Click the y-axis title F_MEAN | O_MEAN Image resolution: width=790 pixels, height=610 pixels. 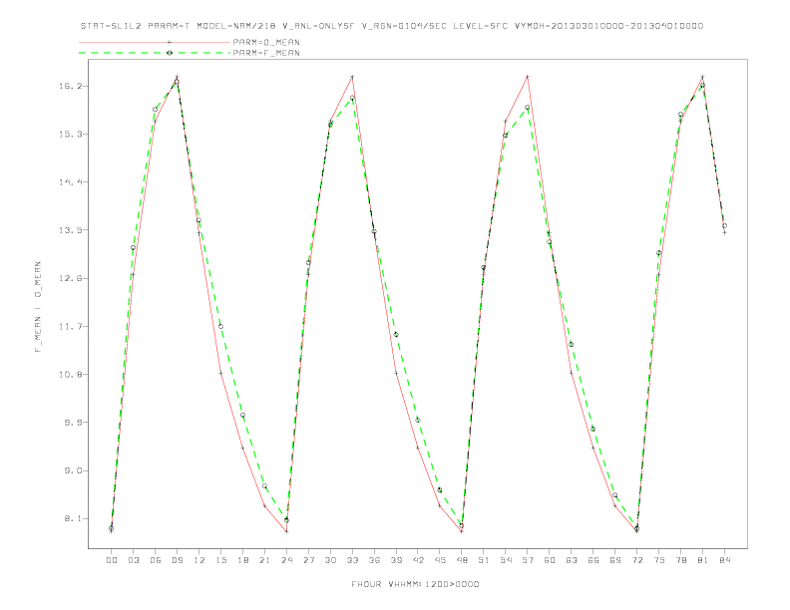coord(38,307)
